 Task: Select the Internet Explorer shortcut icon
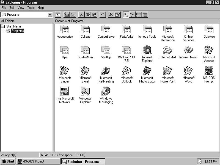tap(147, 50)
